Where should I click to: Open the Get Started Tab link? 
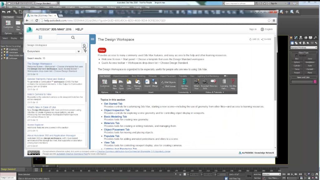tap(113, 104)
